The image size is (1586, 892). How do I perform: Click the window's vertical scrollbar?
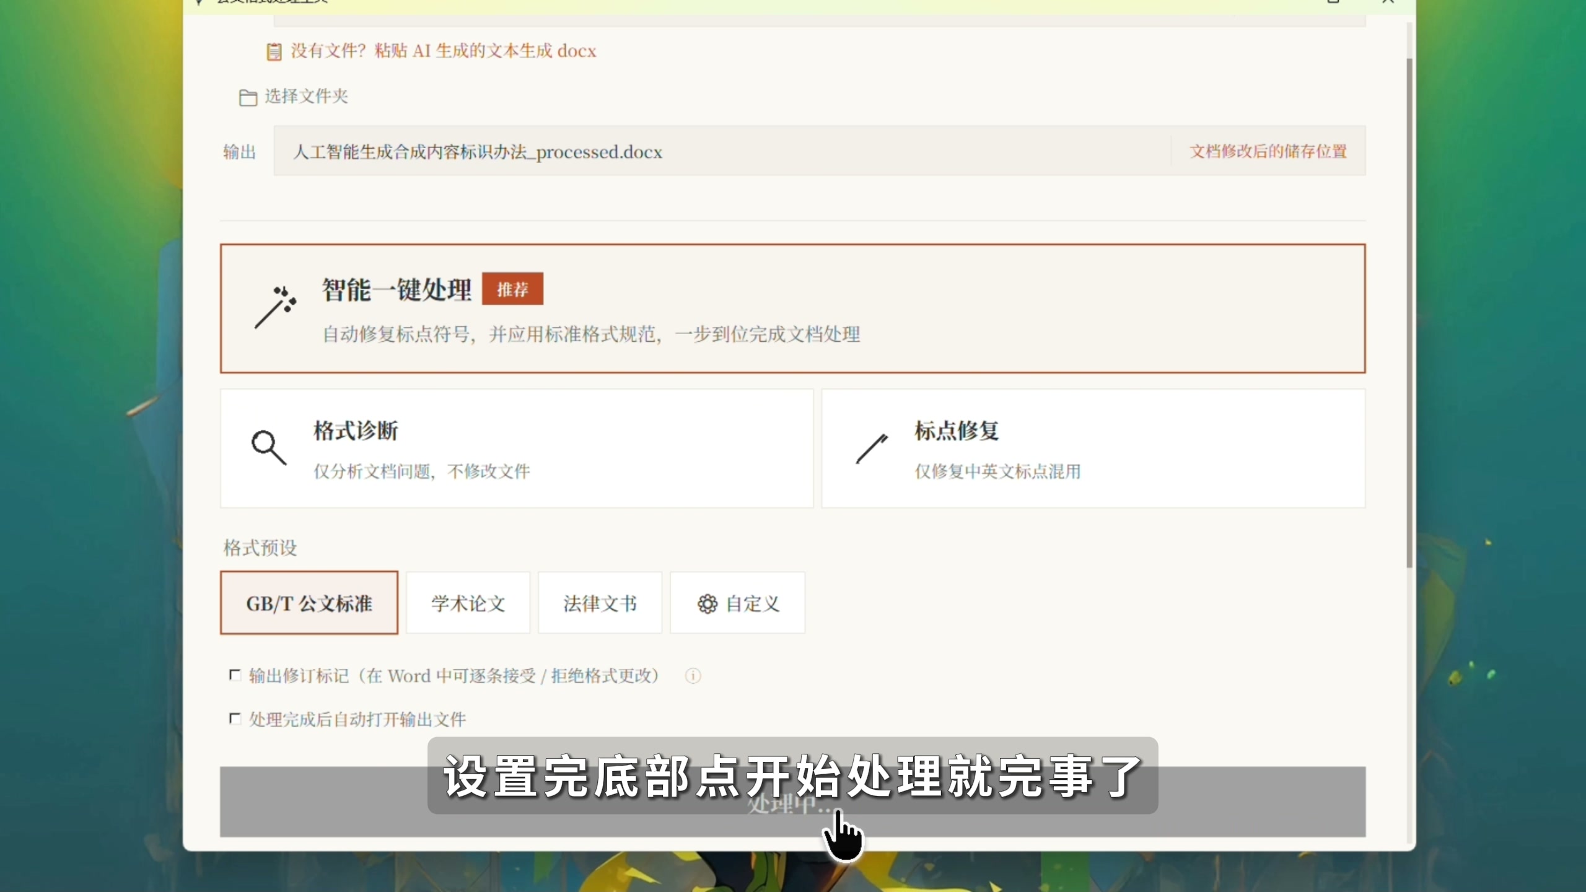pos(1409,313)
